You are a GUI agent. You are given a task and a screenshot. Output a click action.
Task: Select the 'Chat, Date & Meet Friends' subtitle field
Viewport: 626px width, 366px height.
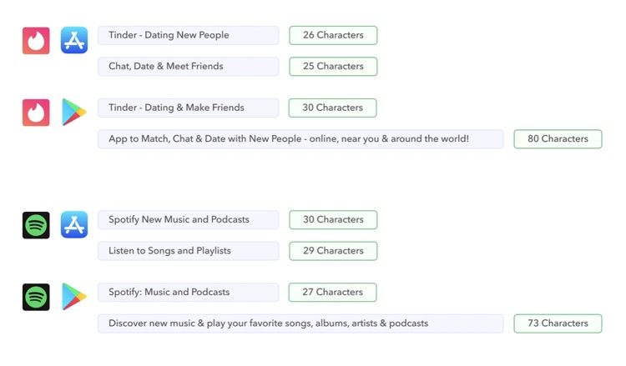click(x=189, y=66)
